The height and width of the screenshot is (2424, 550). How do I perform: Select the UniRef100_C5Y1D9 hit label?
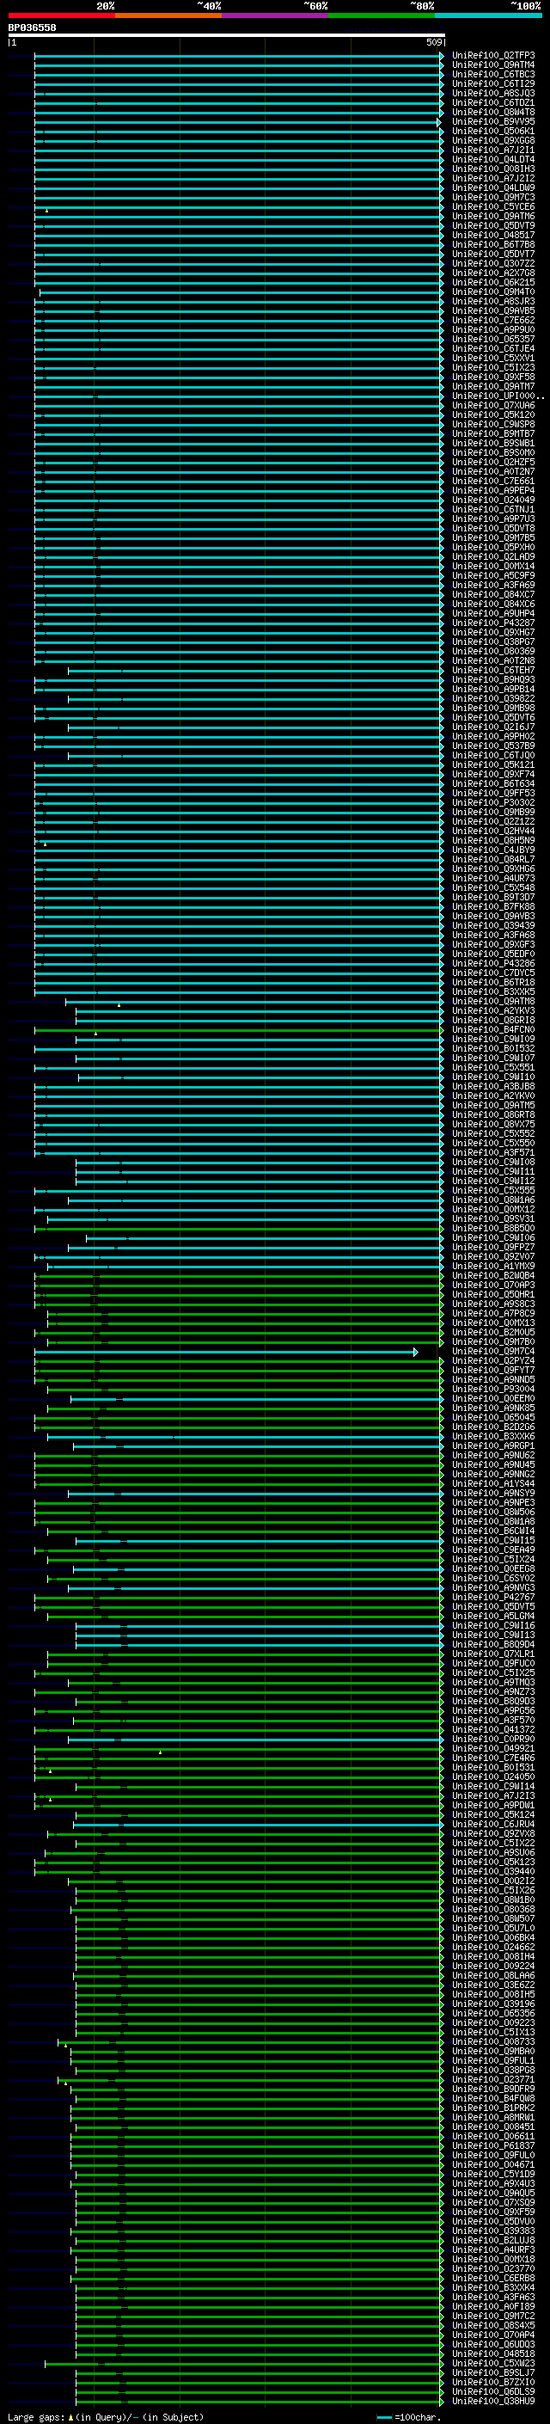[x=492, y=2174]
